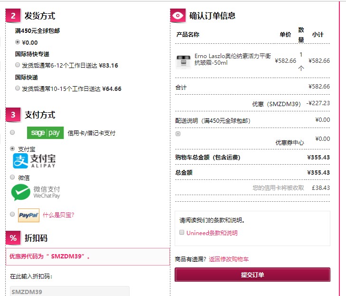Click the 合计 subtotal ¥582.66

319,87
